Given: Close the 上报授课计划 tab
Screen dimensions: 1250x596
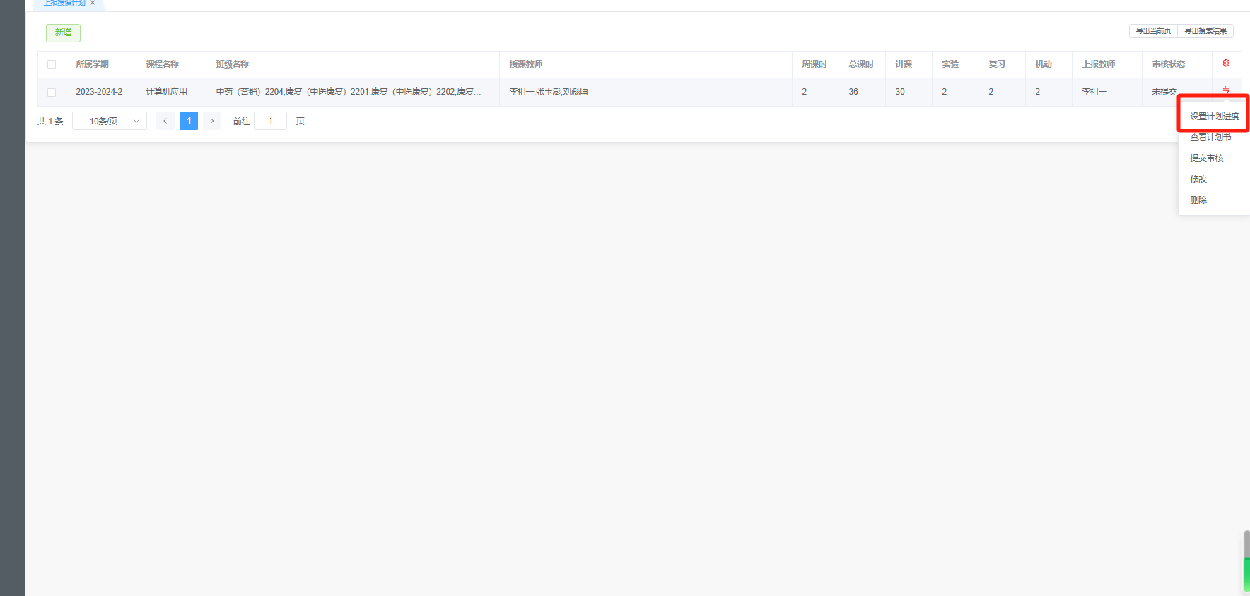Looking at the screenshot, I should tap(93, 3).
